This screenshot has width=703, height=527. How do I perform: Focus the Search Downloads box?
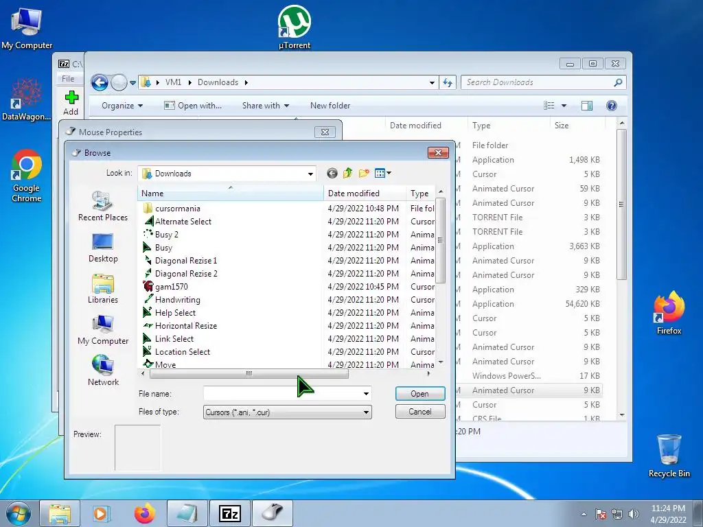tap(538, 82)
